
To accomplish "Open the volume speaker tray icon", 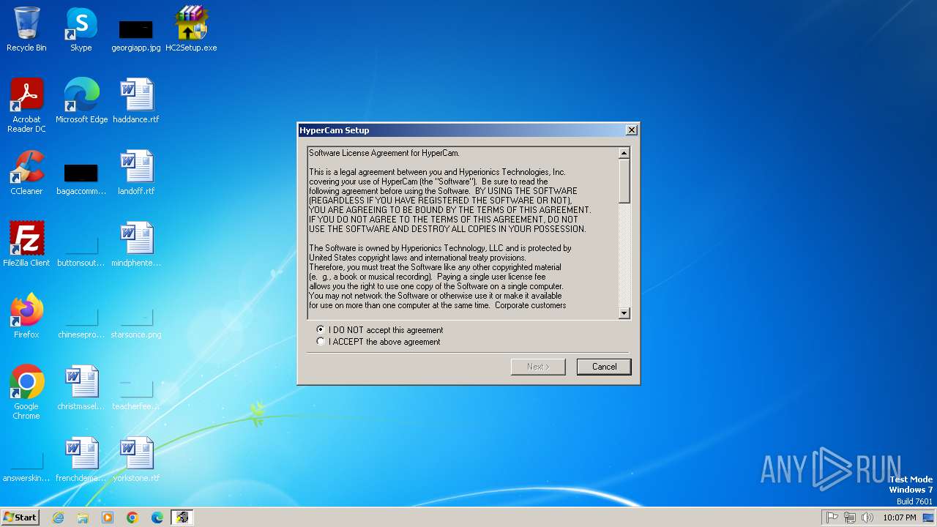I will (867, 517).
